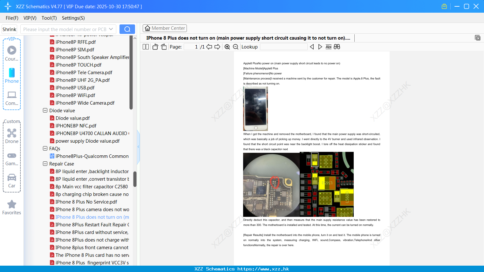Zoom out of the PDF

[x=236, y=47]
